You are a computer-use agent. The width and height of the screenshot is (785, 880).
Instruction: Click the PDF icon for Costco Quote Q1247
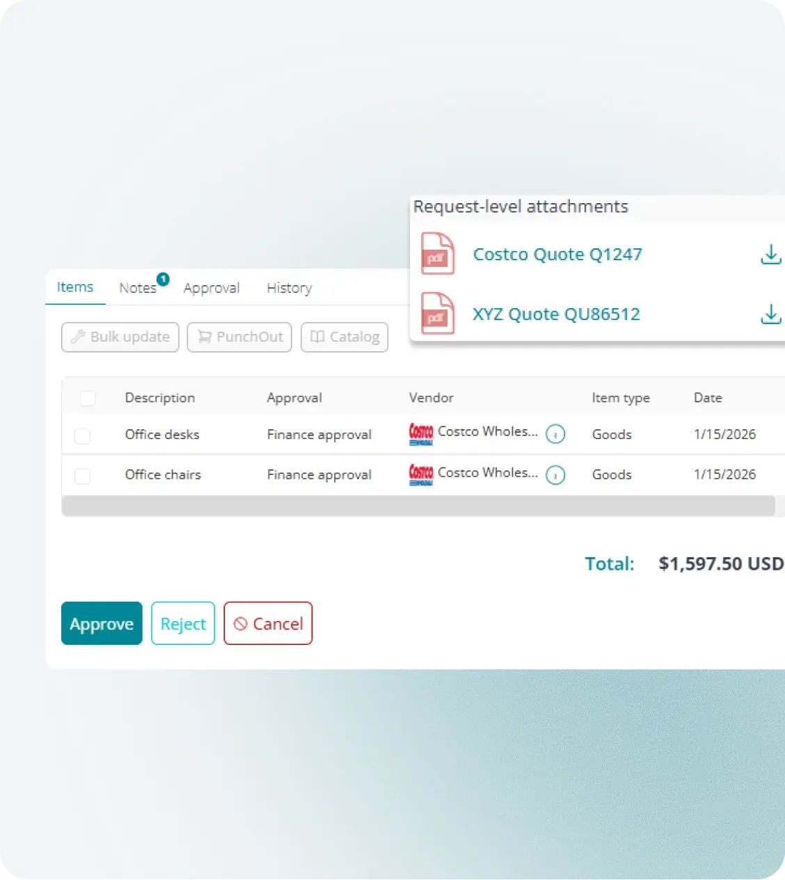(438, 254)
